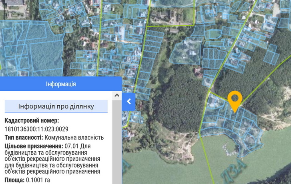Click cadastral number 1810136300:11:023:0029
Image resolution: width=291 pixels, height=184 pixels.
36,129
